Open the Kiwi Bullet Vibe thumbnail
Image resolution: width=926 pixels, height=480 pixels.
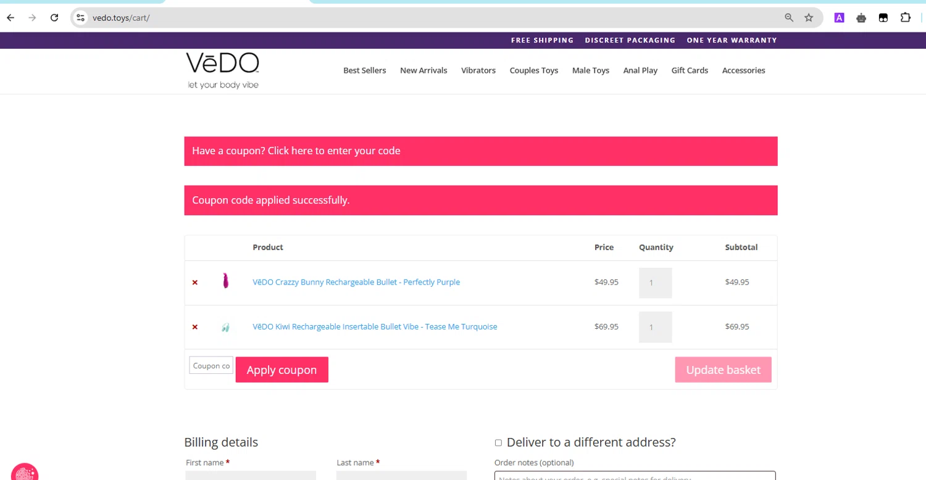coord(226,327)
